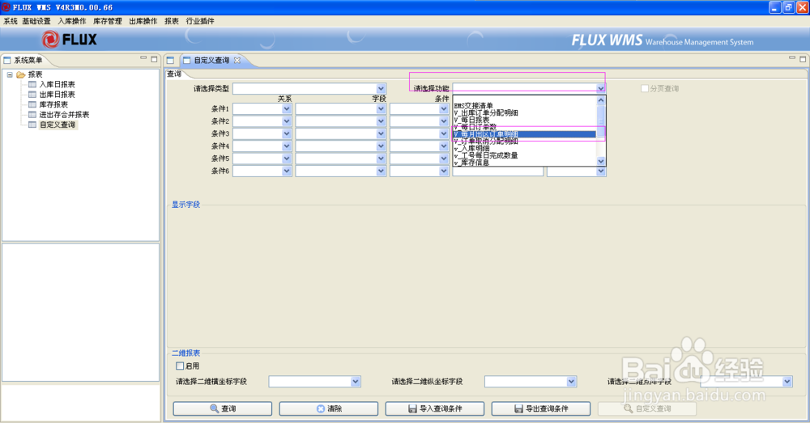Minimize the 系统菜单 panel
This screenshot has height=423, width=810.
(143, 58)
